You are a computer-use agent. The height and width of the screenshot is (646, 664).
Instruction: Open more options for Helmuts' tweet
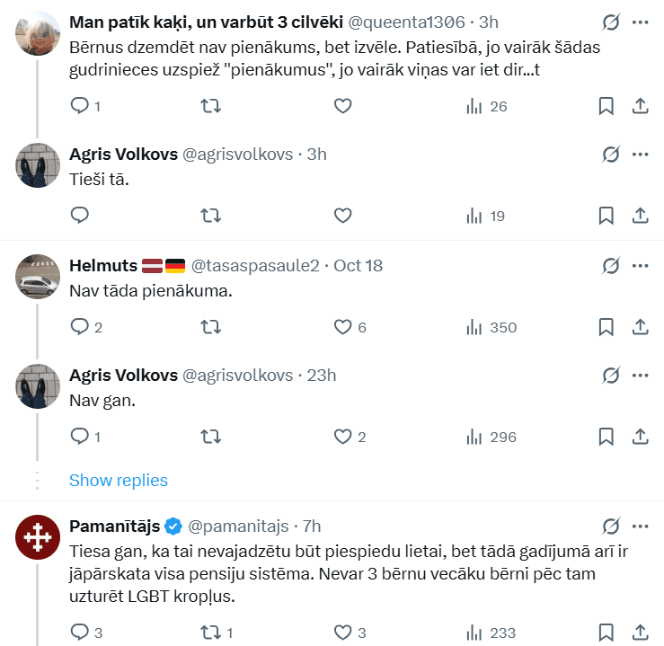[x=640, y=266]
